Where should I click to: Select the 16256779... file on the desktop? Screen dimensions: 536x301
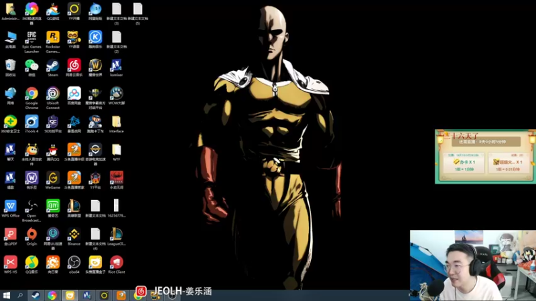[x=117, y=209]
